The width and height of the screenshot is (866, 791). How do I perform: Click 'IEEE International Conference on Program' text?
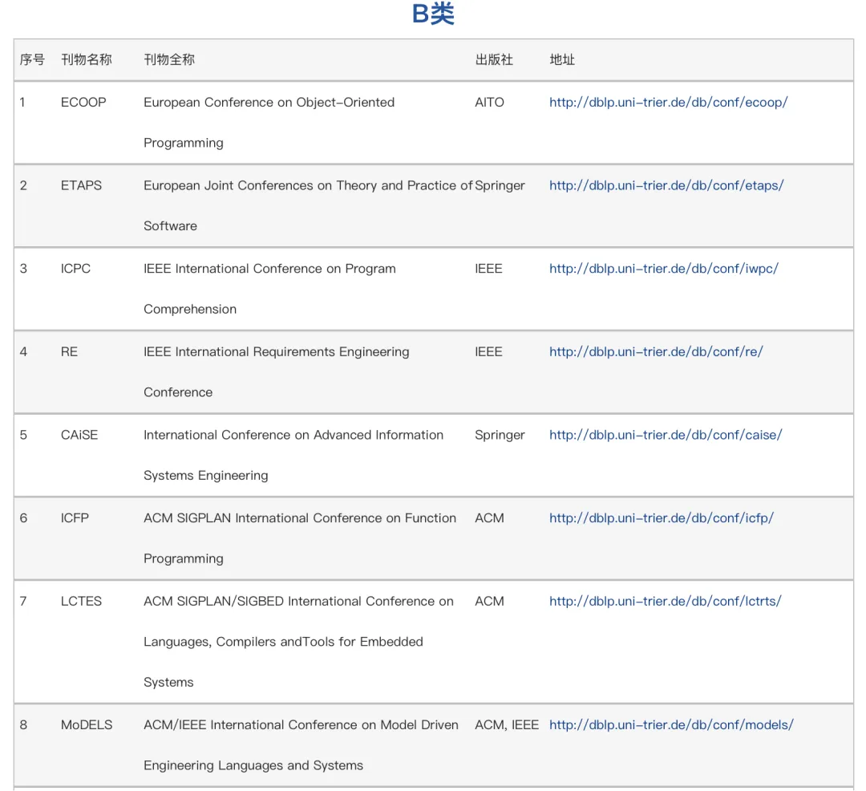pos(269,269)
